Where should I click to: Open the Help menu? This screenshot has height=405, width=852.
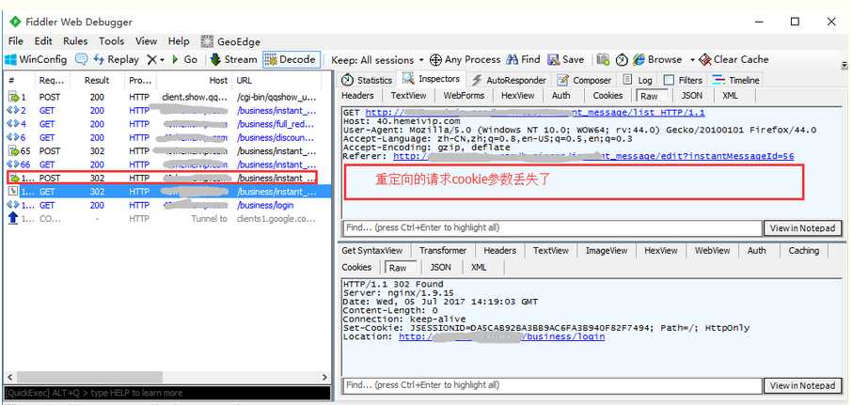(179, 41)
